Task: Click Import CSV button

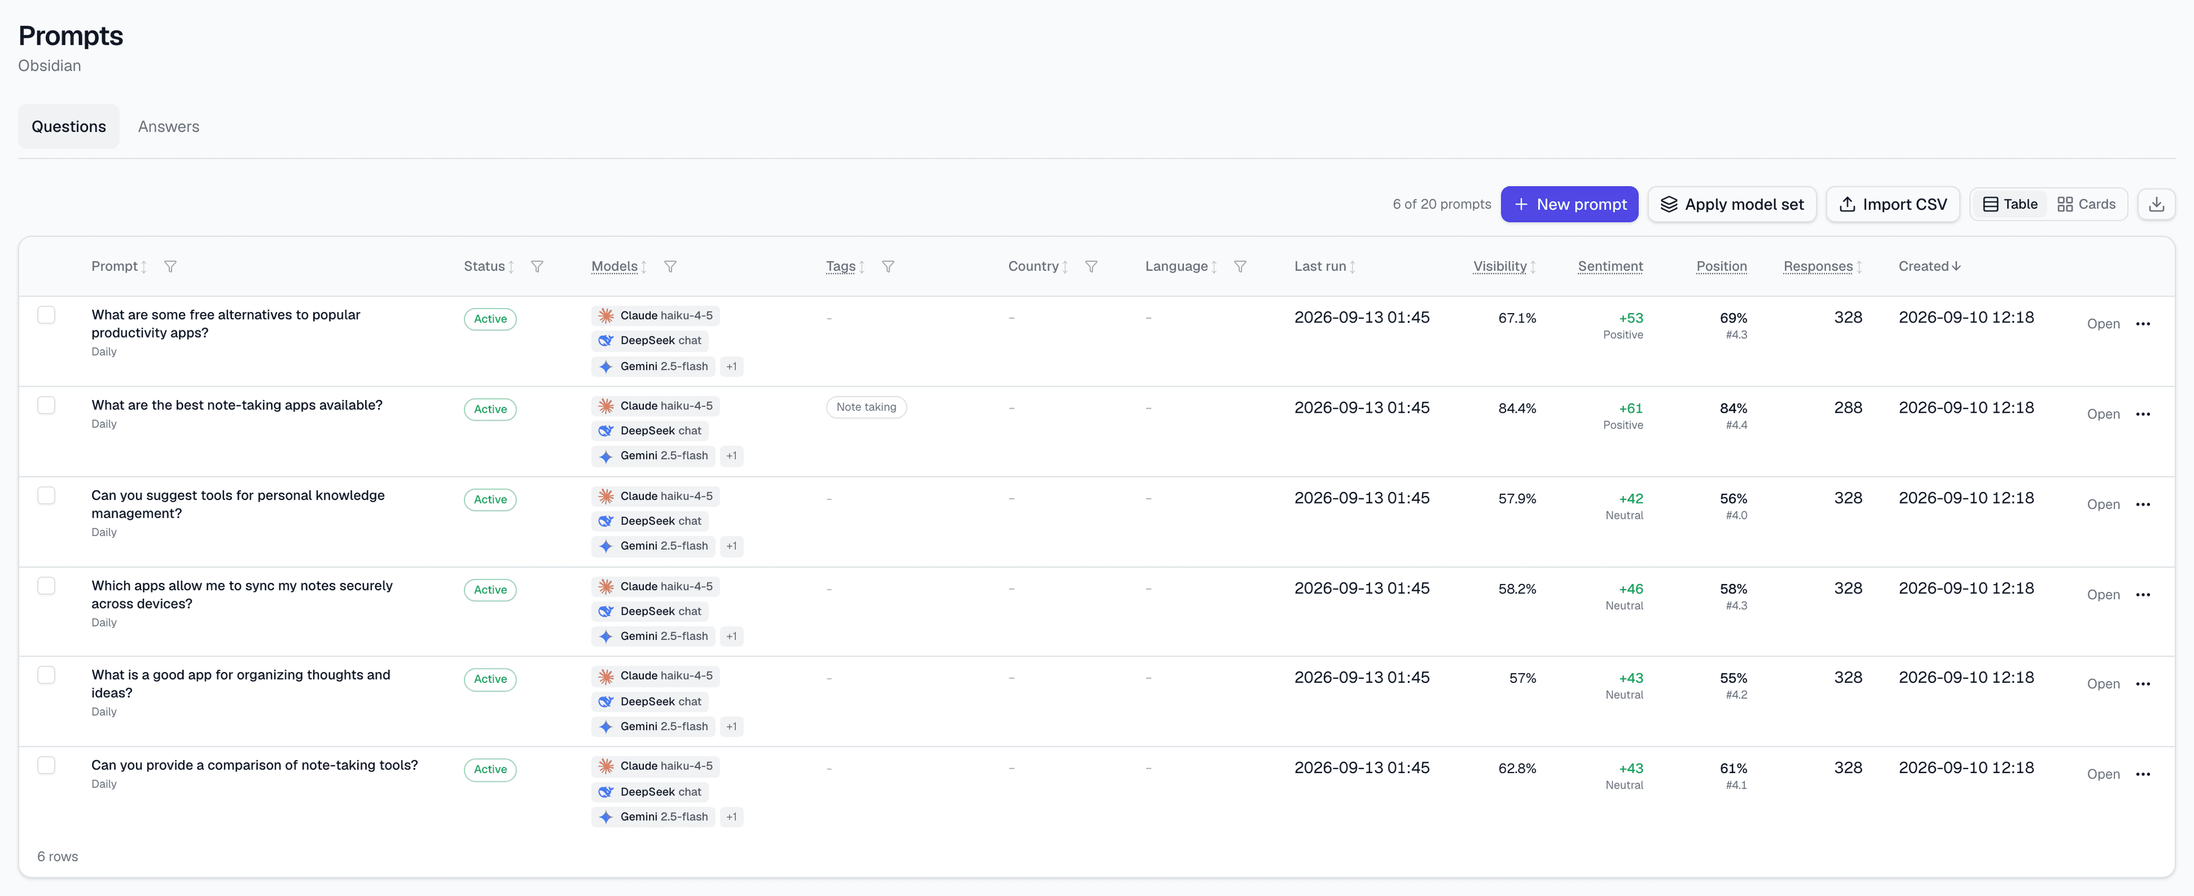Action: [1892, 205]
